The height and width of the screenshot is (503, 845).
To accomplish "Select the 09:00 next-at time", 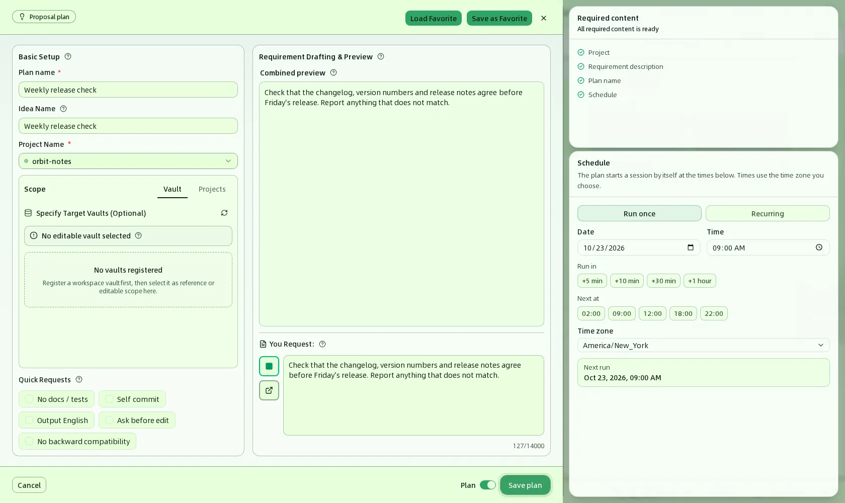I will (622, 313).
